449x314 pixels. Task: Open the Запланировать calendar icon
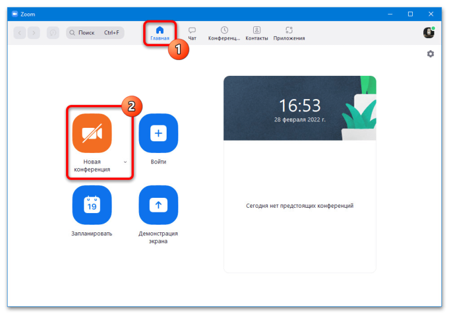(92, 205)
